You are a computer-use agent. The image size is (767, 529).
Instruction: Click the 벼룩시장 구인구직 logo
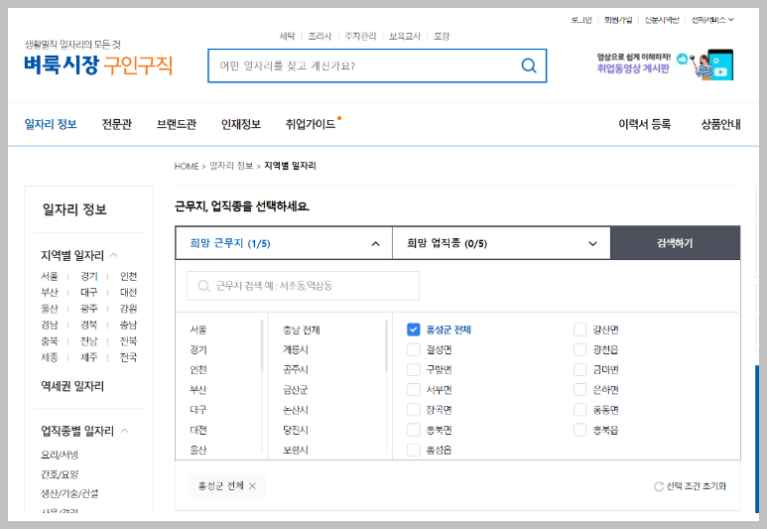pos(98,66)
